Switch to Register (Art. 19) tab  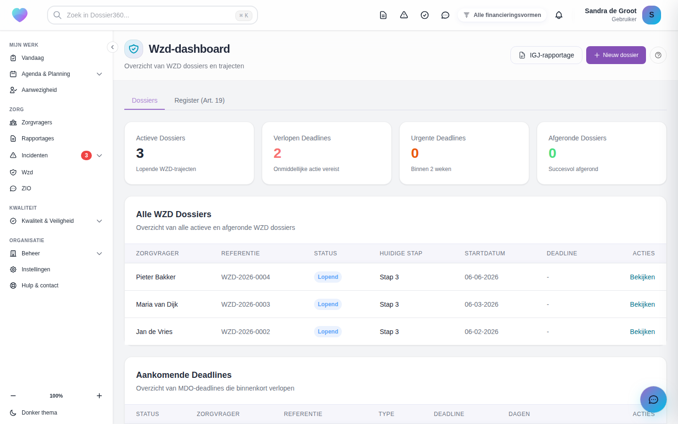tap(200, 100)
